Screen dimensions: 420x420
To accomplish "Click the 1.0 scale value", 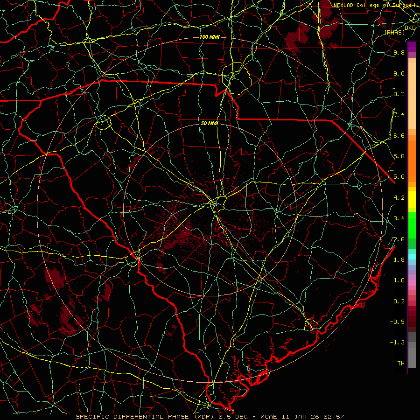I will (399, 280).
